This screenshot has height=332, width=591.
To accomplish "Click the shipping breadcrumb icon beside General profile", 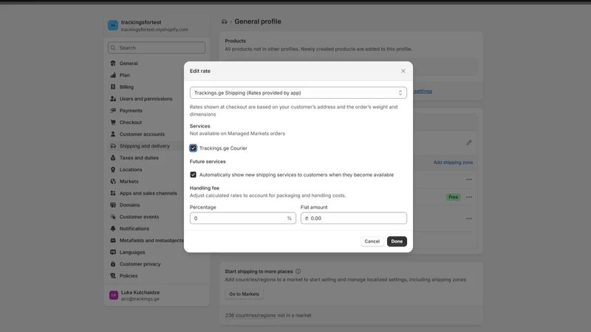I will pos(225,21).
